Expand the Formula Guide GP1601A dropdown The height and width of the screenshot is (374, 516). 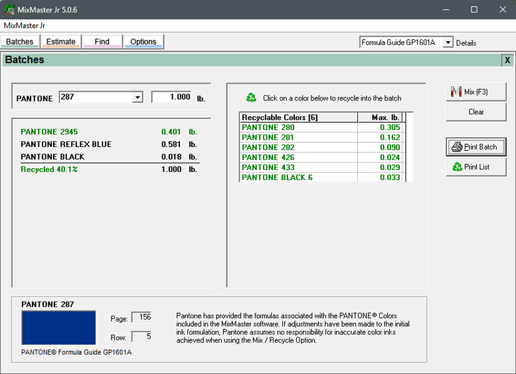[x=448, y=43]
